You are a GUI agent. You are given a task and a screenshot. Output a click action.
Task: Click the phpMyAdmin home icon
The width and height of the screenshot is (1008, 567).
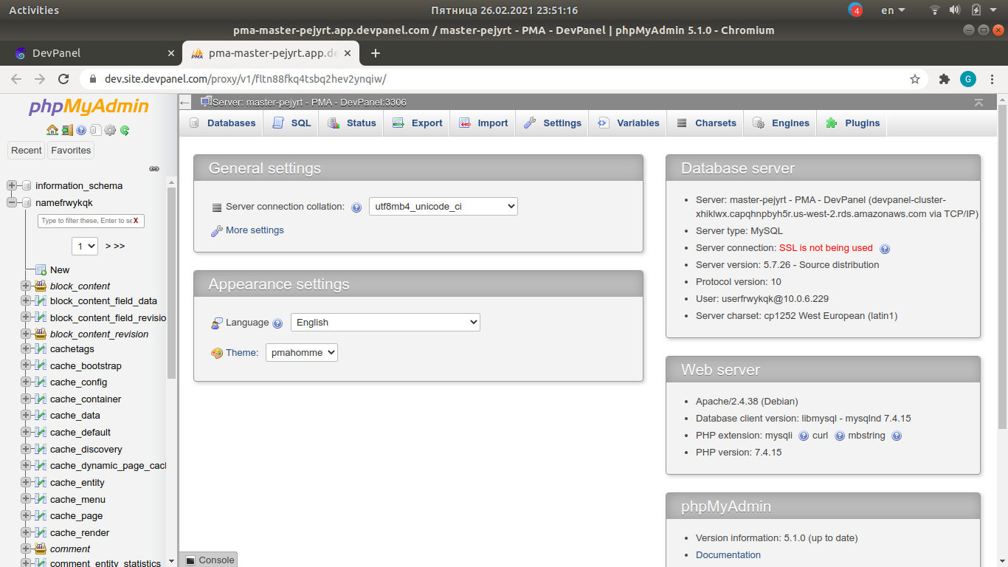[x=52, y=130]
